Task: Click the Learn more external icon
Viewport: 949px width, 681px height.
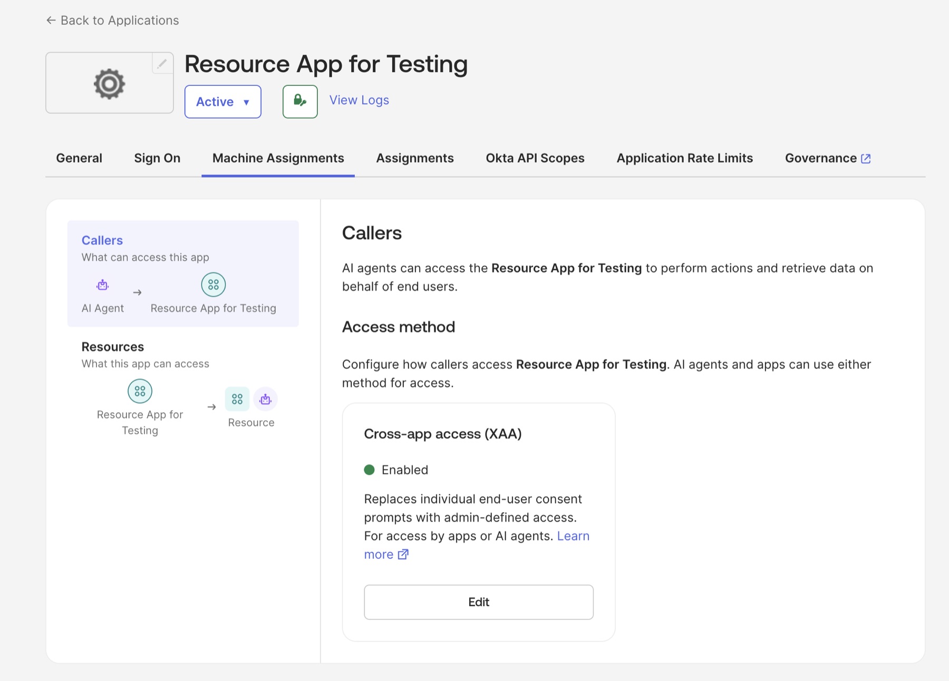Action: tap(403, 554)
